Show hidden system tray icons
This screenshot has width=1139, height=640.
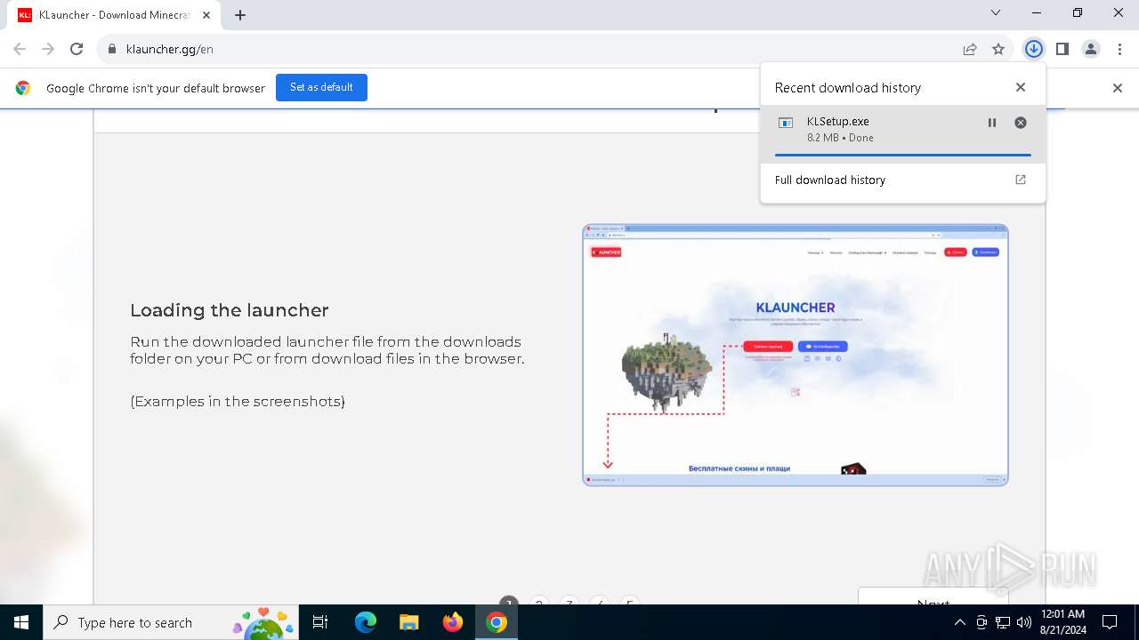tap(959, 622)
